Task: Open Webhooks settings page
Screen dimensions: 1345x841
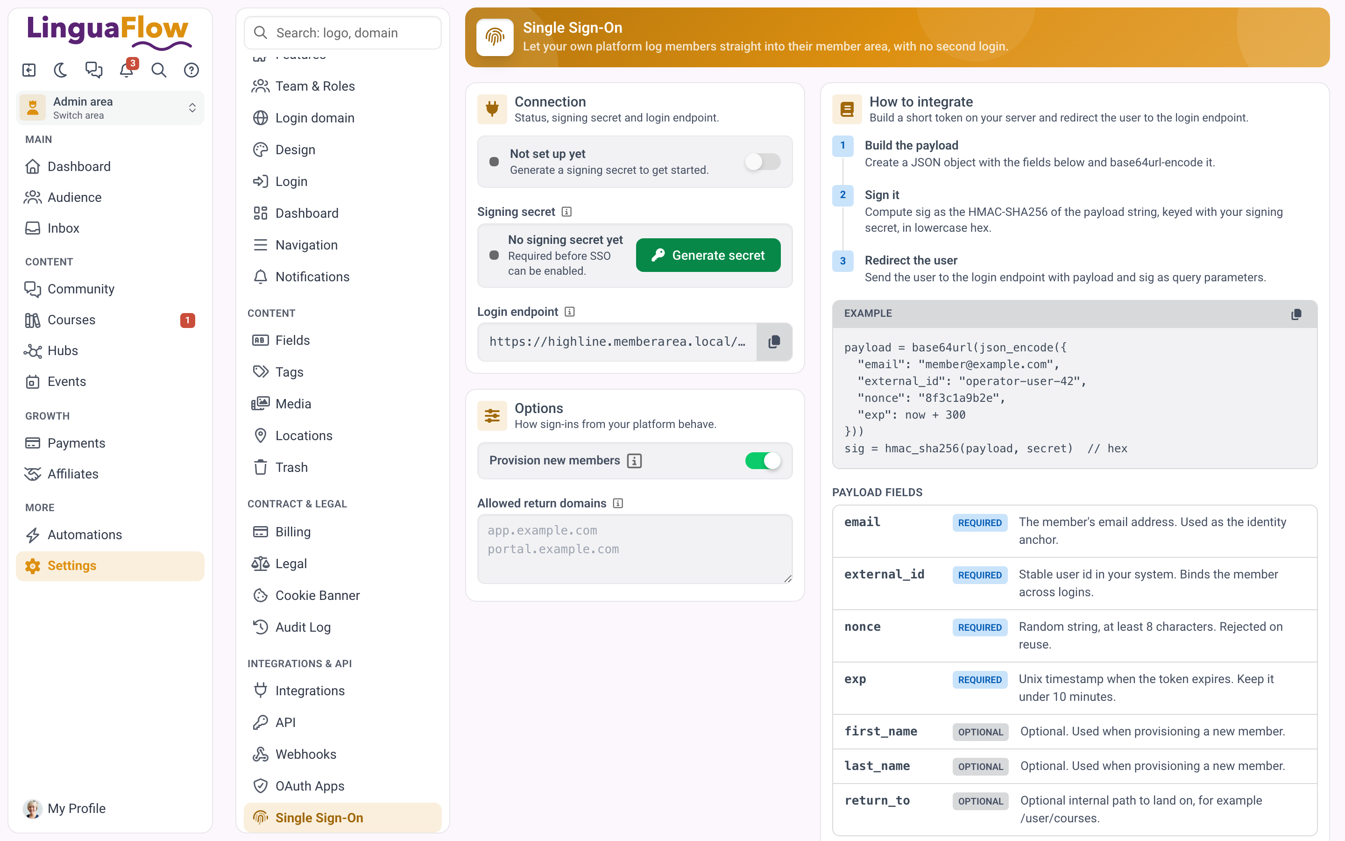Action: click(x=342, y=754)
